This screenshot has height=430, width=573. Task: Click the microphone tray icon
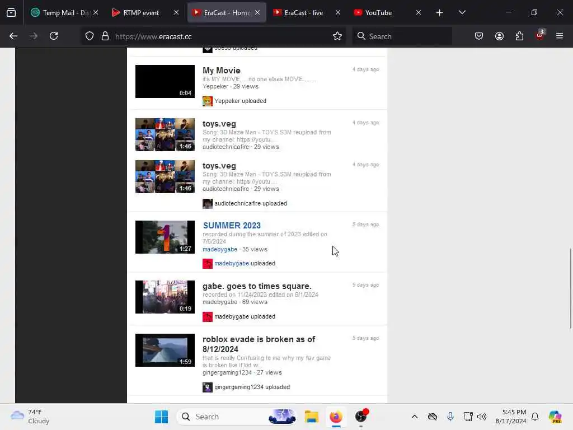(x=450, y=417)
